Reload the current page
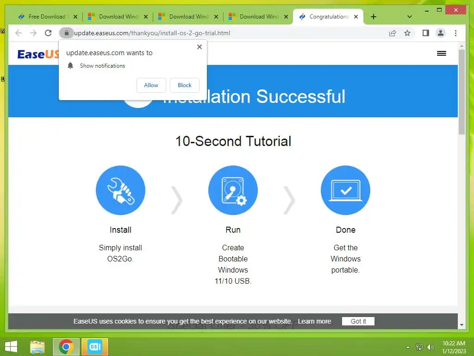This screenshot has width=474, height=356. [x=48, y=33]
